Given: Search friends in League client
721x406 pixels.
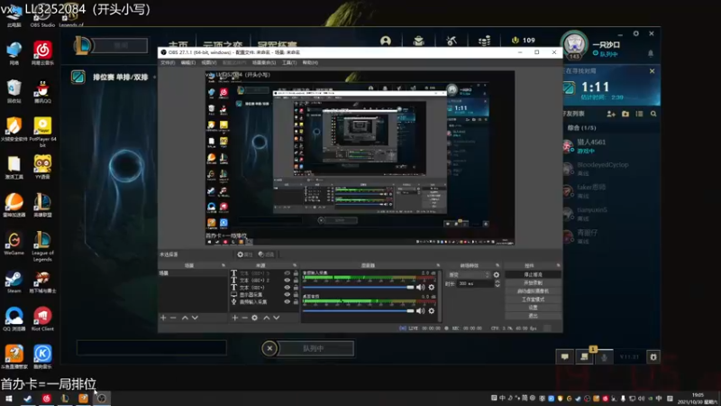Looking at the screenshot, I should (653, 114).
